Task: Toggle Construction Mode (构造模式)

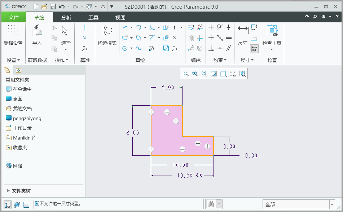Action: coord(107,35)
